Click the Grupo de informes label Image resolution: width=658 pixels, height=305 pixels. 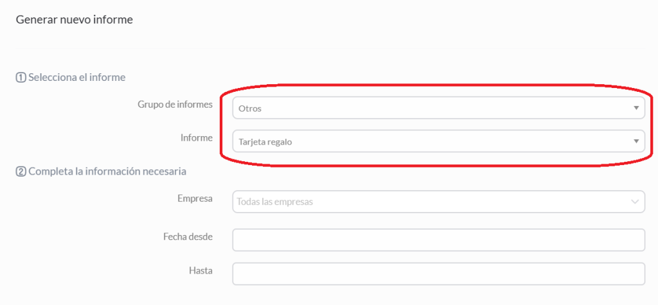point(175,105)
